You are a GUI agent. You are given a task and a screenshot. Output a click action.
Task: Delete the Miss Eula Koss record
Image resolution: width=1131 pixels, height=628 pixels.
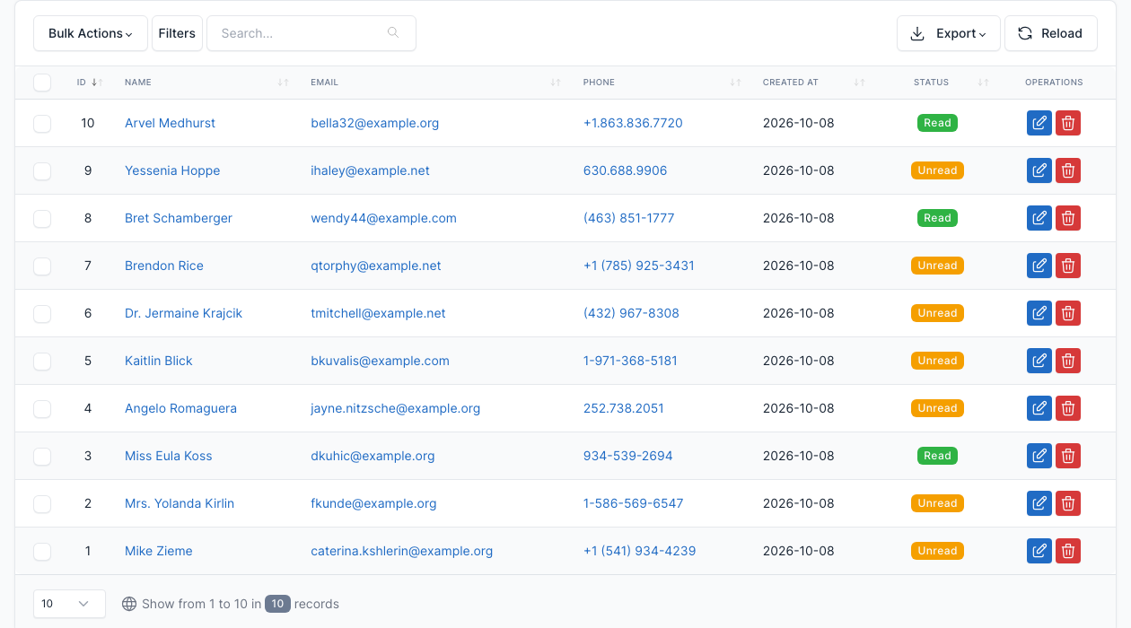point(1068,456)
